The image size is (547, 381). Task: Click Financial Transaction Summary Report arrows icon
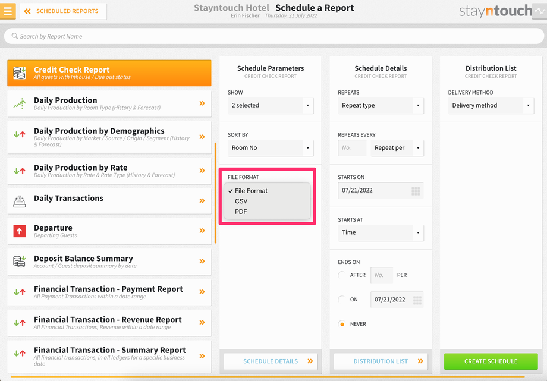(20, 354)
